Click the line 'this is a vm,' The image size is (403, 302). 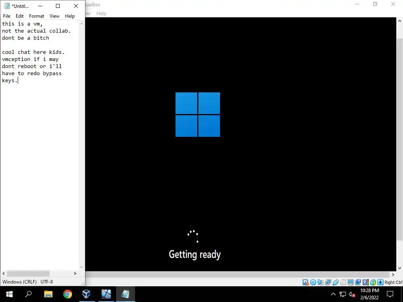click(x=22, y=24)
